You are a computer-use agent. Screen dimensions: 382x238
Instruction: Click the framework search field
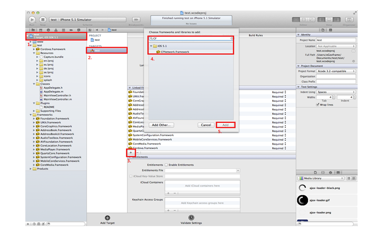(191, 39)
